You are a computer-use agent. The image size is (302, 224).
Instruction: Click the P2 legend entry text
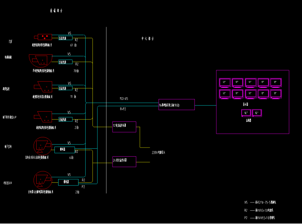tap(260, 218)
